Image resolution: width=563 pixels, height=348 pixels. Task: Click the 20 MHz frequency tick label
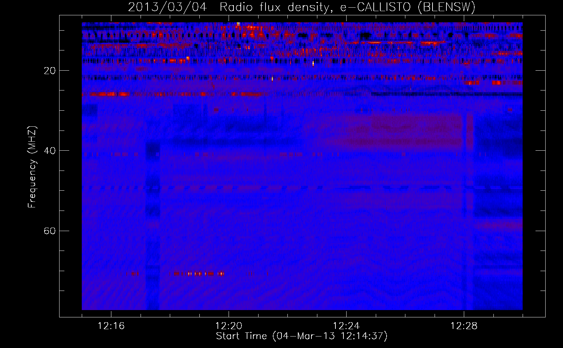(x=49, y=71)
